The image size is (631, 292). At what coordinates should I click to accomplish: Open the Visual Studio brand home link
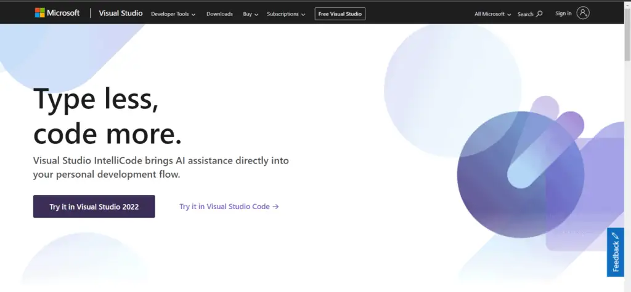click(x=121, y=13)
